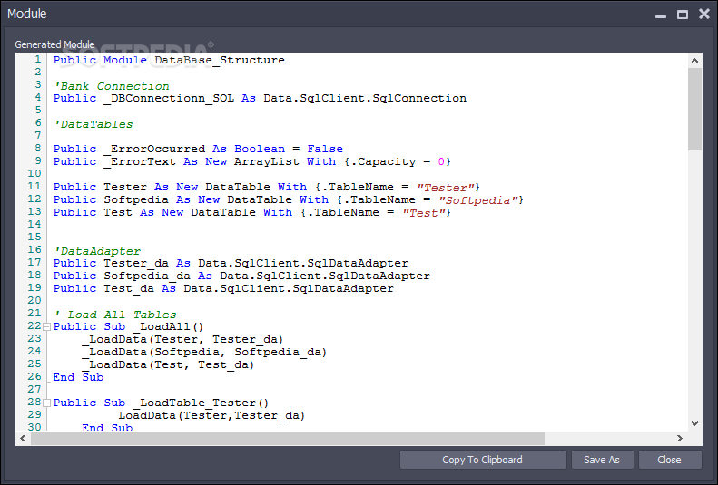Viewport: 718px width, 485px height.
Task: Click the Tester_da SqlDataAdapter declaration line
Action: pos(231,263)
